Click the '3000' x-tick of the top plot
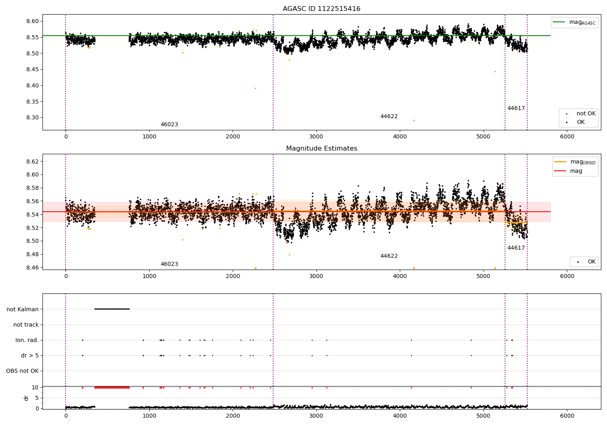This screenshot has width=607, height=425. 316,137
